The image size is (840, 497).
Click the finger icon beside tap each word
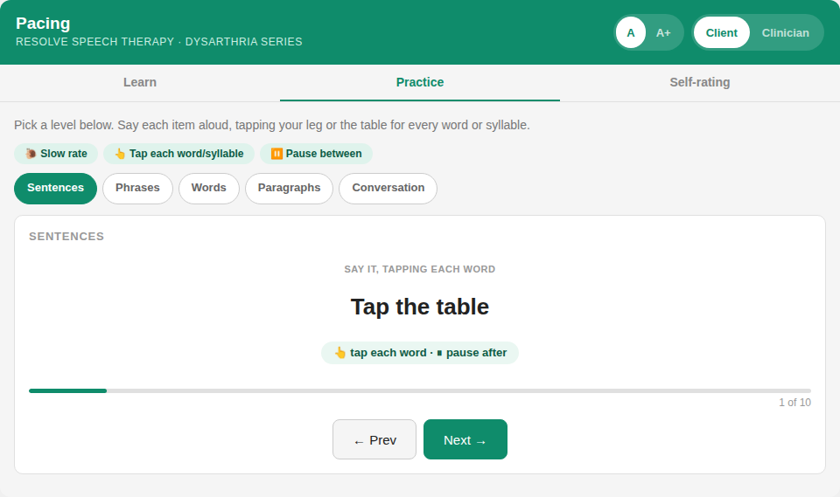pos(340,353)
